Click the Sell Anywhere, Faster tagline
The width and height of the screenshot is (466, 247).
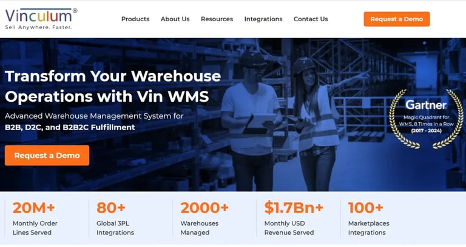[x=38, y=27]
